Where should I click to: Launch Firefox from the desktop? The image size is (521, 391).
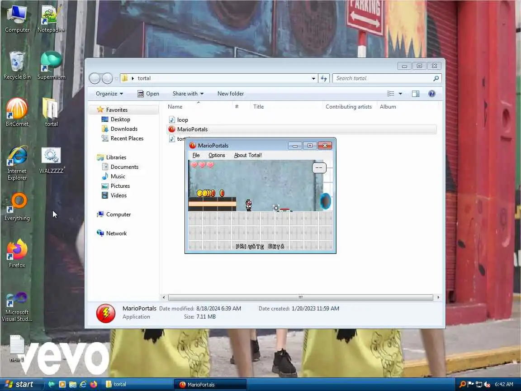coord(17,254)
